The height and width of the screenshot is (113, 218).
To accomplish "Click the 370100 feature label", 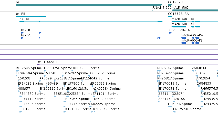I will [179, 99].
